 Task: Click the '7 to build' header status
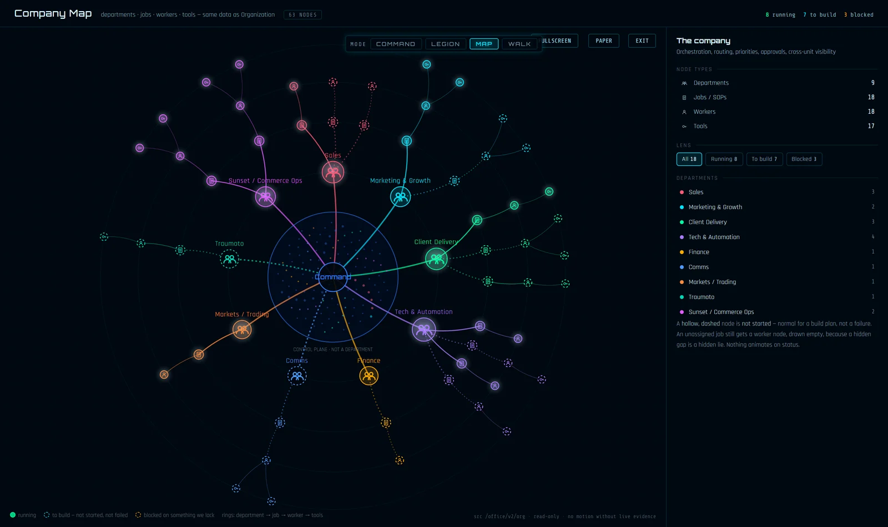pyautogui.click(x=820, y=15)
